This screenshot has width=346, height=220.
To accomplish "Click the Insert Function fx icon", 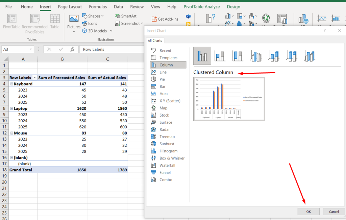I will [x=72, y=49].
